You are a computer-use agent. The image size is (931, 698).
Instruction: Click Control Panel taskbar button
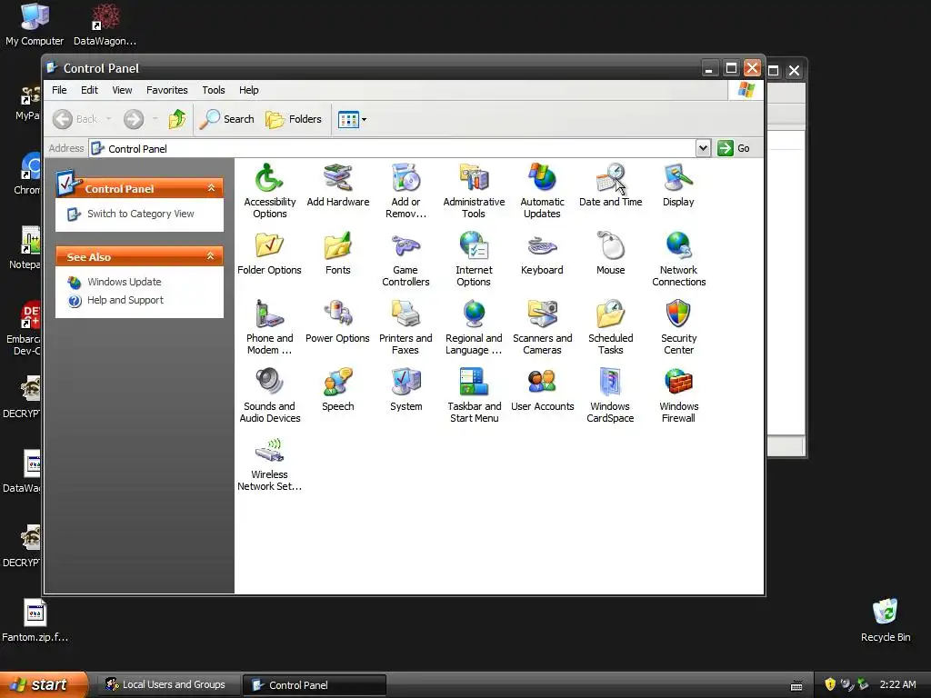click(x=314, y=685)
